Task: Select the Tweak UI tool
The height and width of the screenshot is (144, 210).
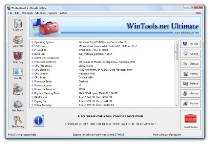Action: (18, 90)
